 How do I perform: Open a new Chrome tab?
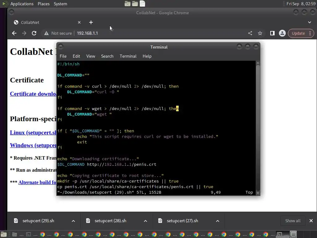[x=91, y=22]
